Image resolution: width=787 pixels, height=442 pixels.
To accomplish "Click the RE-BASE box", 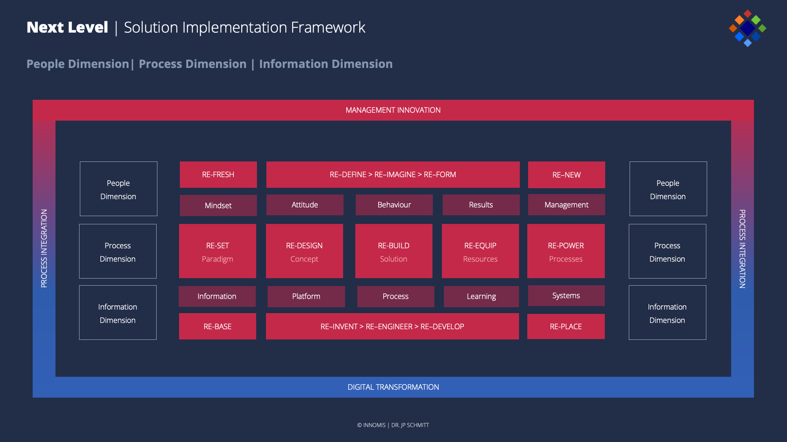I will pyautogui.click(x=217, y=326).
